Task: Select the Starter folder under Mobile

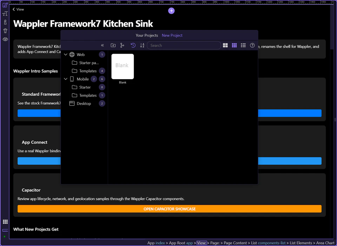Action: (85, 87)
